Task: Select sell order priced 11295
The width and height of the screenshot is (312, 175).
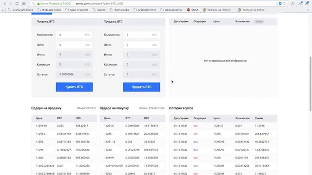Action: [x=64, y=141]
